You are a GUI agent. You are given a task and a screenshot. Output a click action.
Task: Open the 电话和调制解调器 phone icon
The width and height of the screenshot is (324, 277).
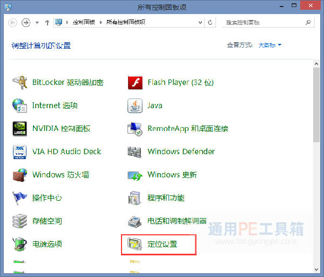coord(134,221)
